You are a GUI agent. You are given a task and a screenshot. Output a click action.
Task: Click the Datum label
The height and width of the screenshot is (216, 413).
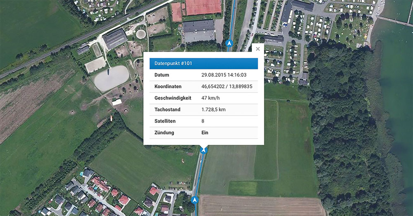click(x=162, y=75)
